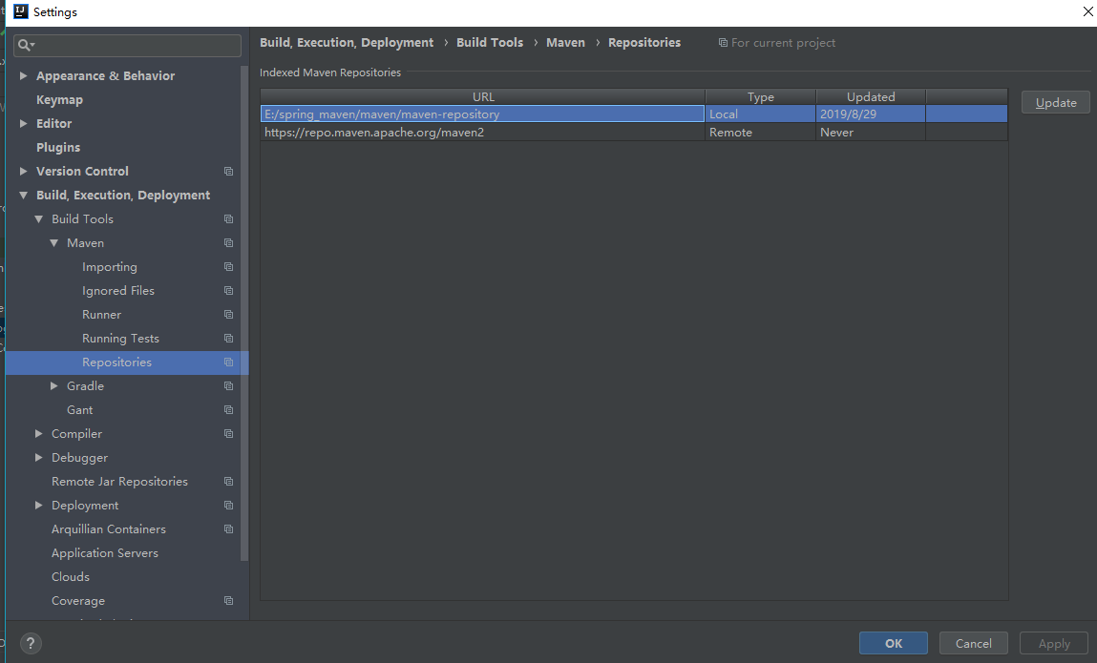Expand the Editor section

(24, 123)
